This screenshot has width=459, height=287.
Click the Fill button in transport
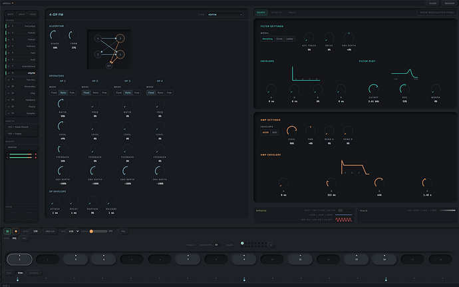click(123, 231)
